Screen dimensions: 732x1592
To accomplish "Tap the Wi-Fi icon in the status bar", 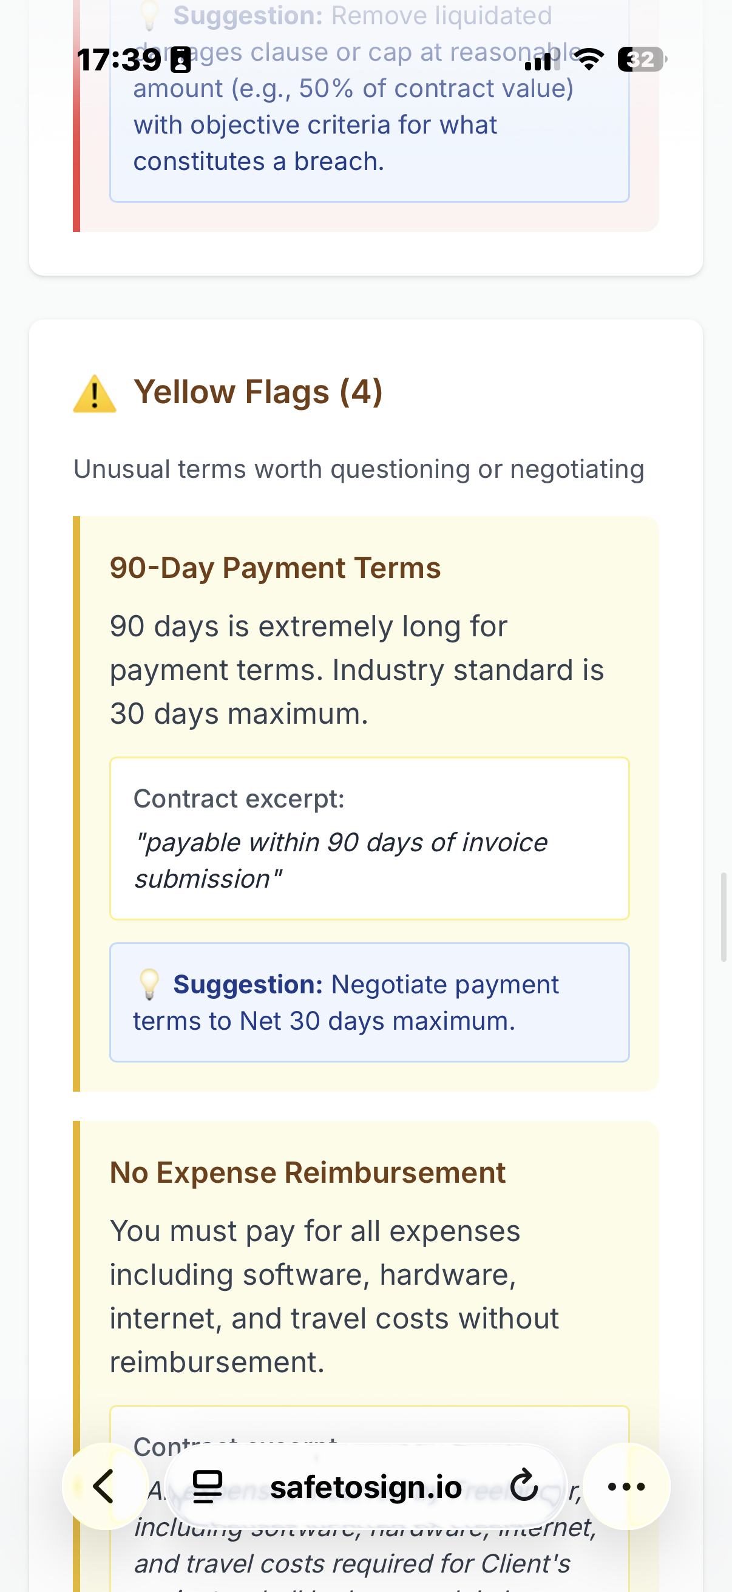I will coord(589,60).
